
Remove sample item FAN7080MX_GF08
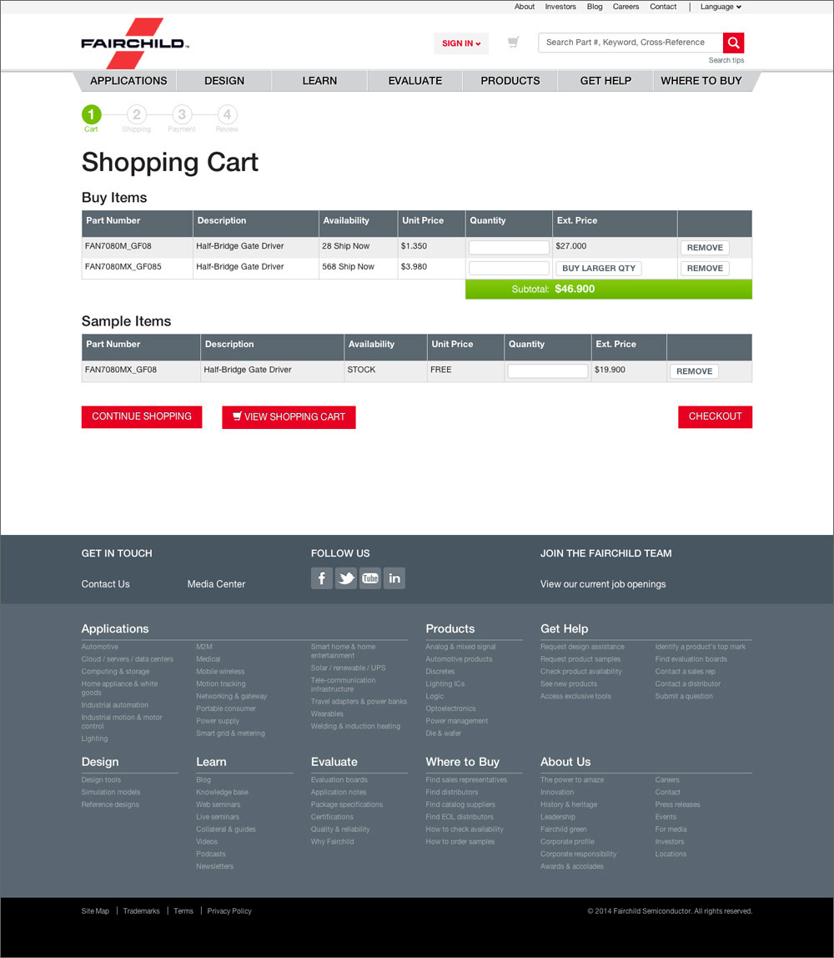point(694,371)
